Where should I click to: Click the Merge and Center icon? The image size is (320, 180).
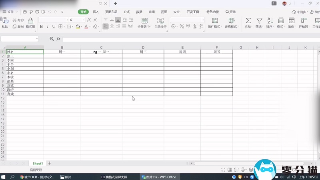[144, 20]
